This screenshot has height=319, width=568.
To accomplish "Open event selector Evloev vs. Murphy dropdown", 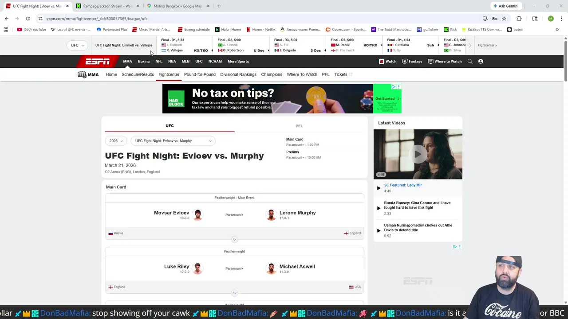I will [x=173, y=141].
